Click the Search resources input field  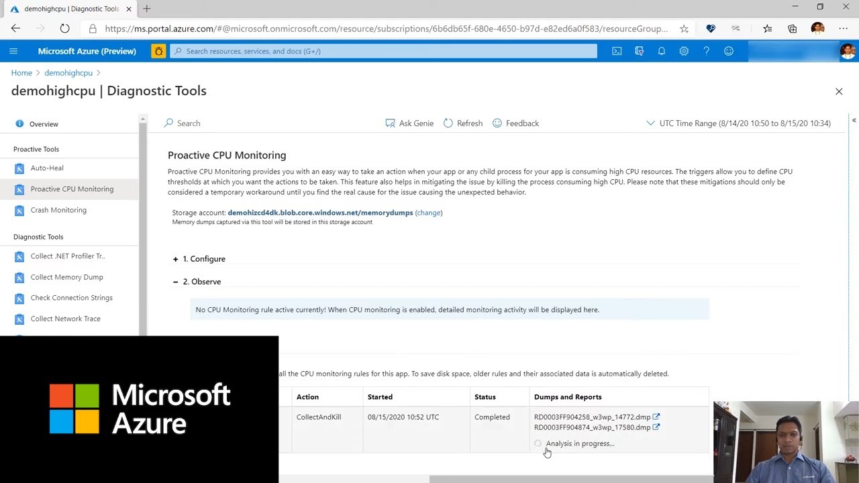point(383,51)
